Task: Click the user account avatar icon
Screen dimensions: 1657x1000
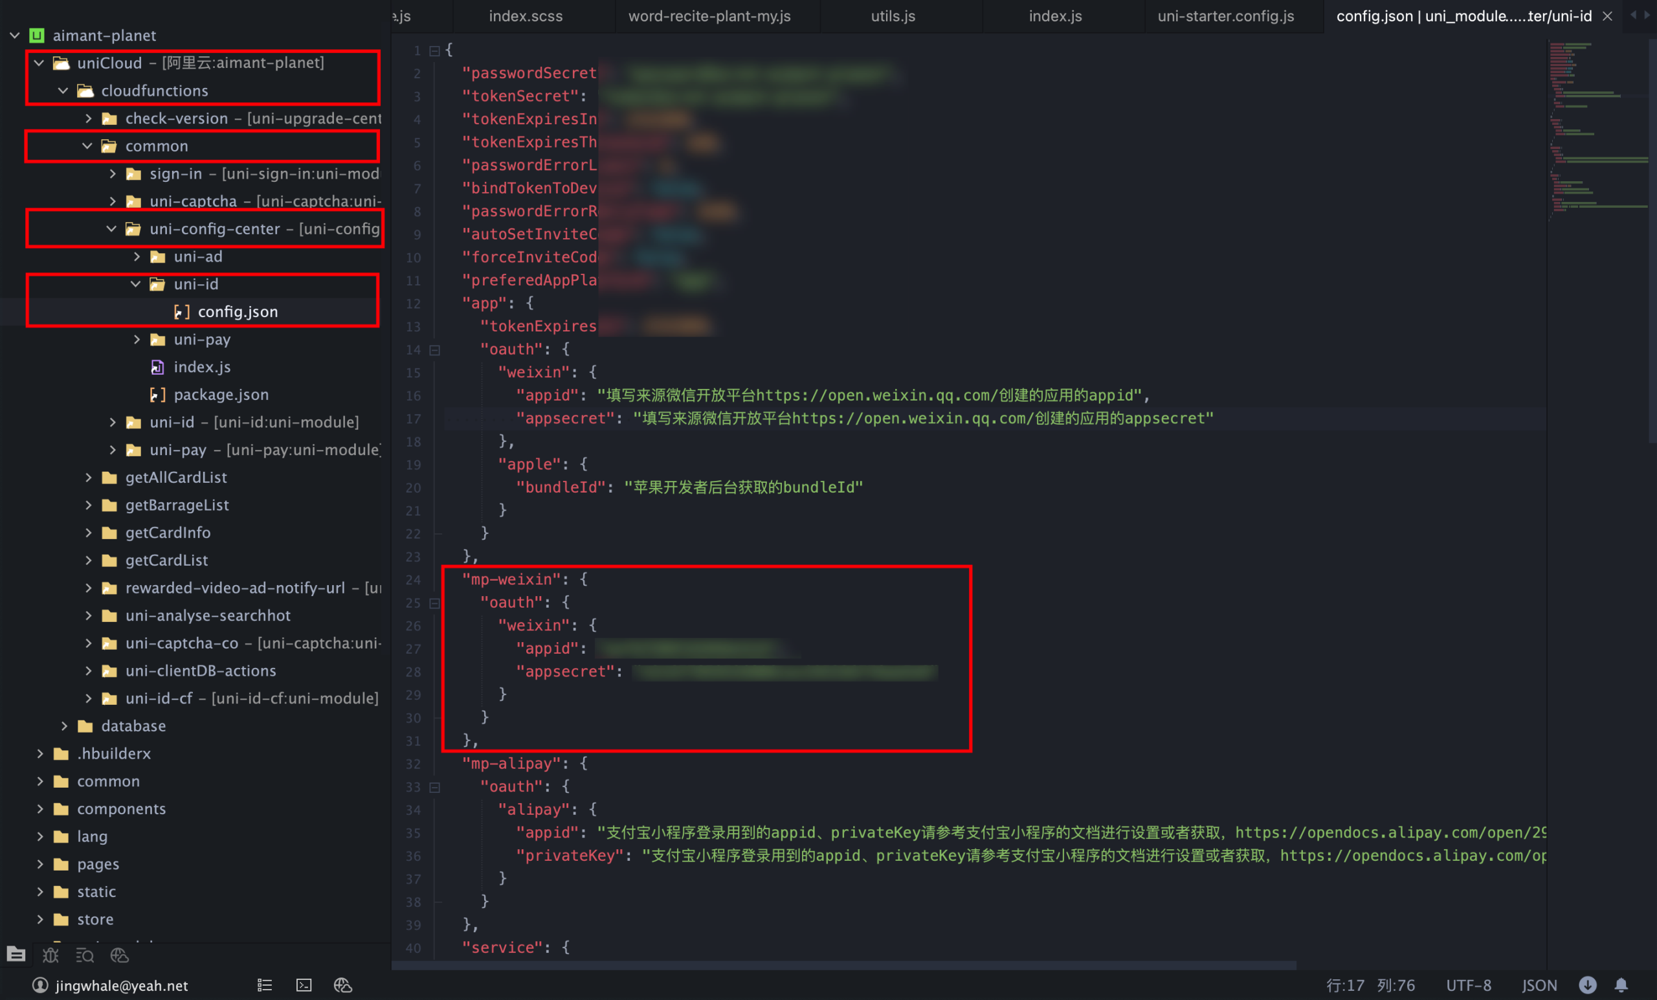Action: pyautogui.click(x=40, y=985)
